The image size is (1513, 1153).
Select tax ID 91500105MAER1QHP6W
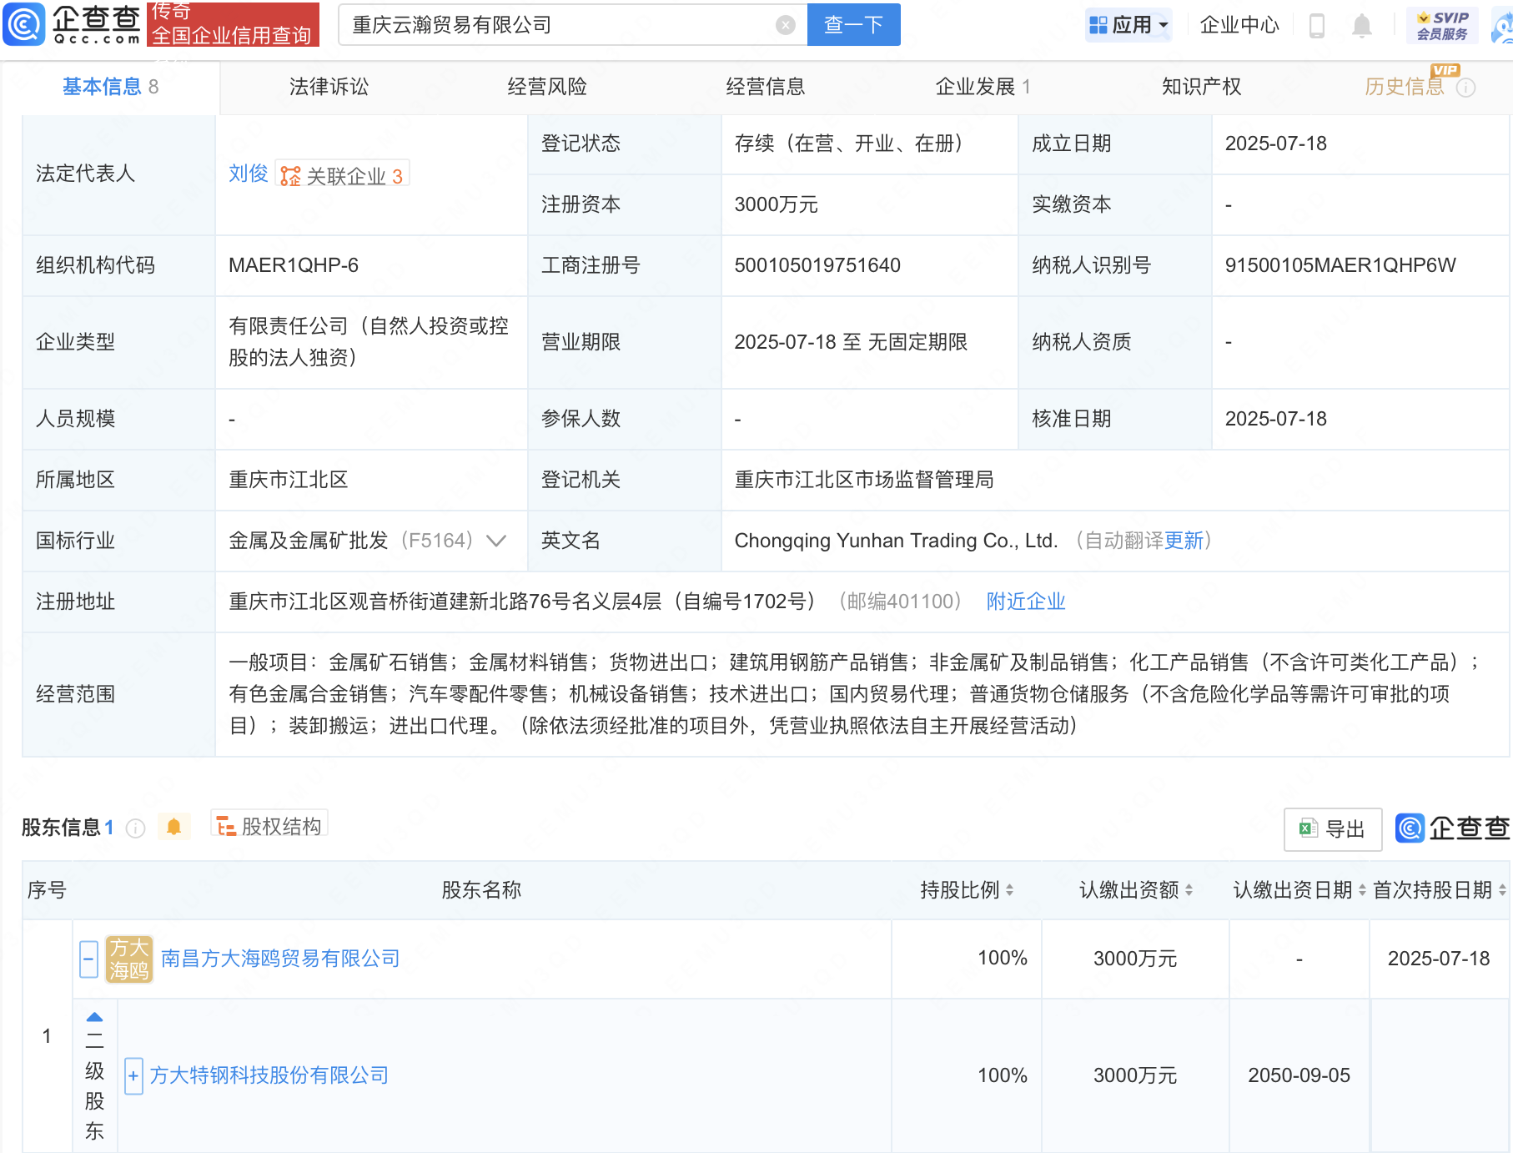(x=1340, y=265)
